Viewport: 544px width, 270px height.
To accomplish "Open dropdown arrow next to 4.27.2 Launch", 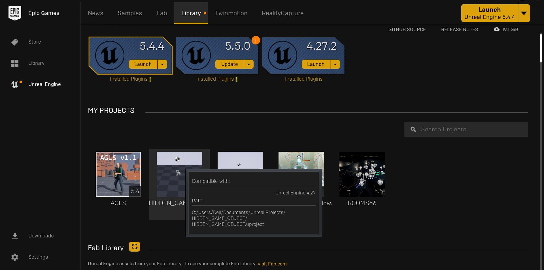I will [335, 64].
